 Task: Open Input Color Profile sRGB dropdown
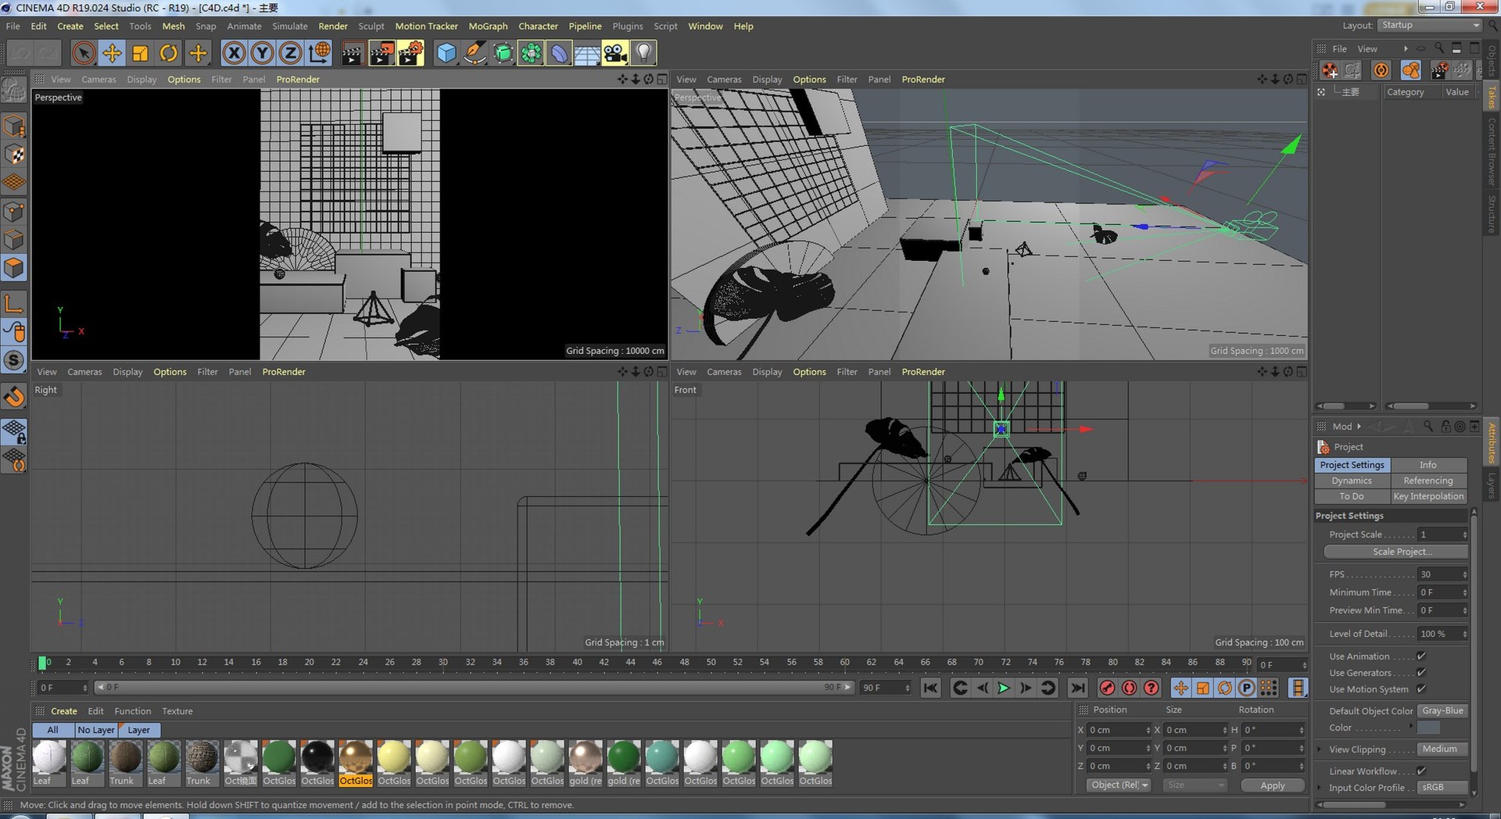click(x=1442, y=788)
